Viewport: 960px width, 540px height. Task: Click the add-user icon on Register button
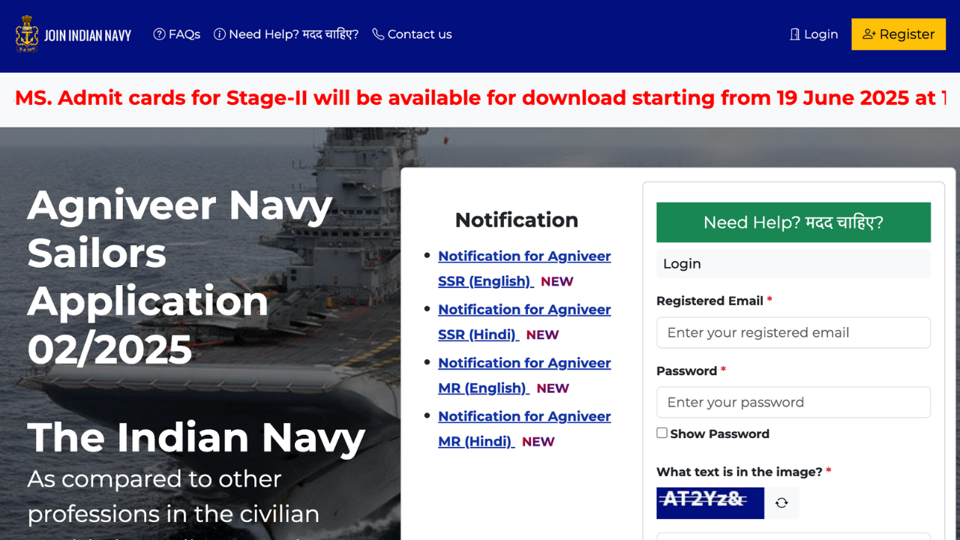[869, 34]
